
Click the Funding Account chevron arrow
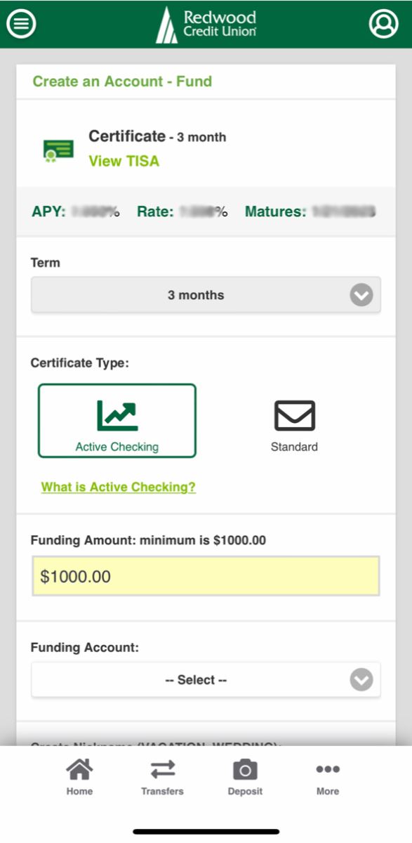tap(361, 679)
